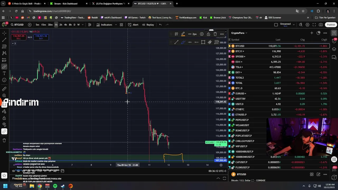
Task: Click the BUY 110,921.16 button
Action: [41, 37]
